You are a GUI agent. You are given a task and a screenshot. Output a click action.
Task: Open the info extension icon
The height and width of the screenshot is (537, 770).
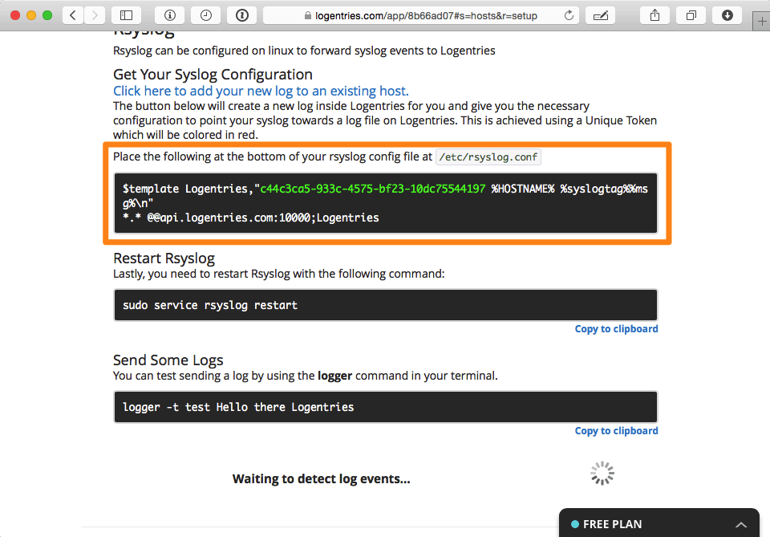click(170, 15)
